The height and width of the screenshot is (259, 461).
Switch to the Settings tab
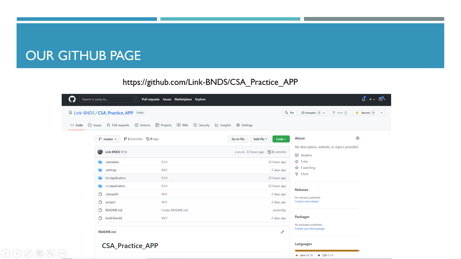[x=245, y=125]
